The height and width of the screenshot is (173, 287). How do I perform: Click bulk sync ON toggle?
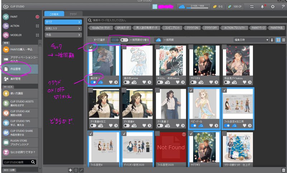click(x=115, y=40)
